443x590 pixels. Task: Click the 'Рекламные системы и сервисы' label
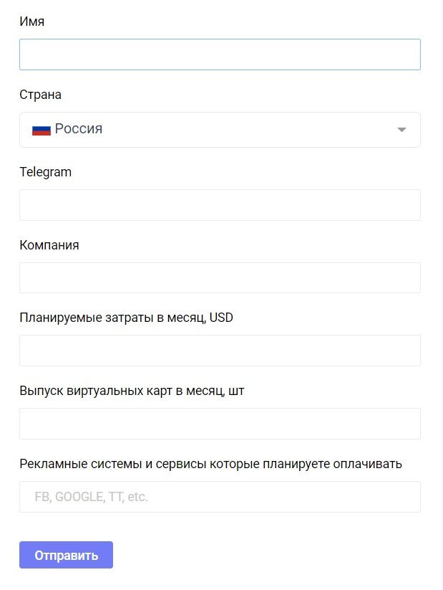[x=210, y=464]
